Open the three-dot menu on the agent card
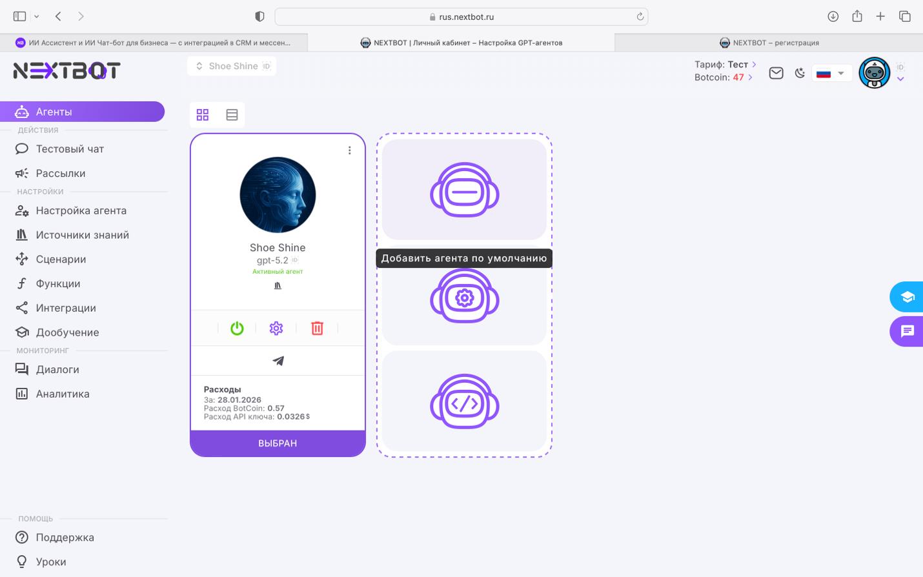This screenshot has height=577, width=923. 349,150
